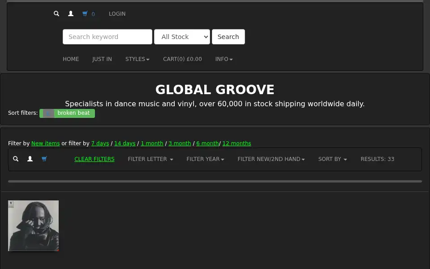Viewport: 430px width, 269px height.
Task: Click the Search button
Action: coord(228,37)
